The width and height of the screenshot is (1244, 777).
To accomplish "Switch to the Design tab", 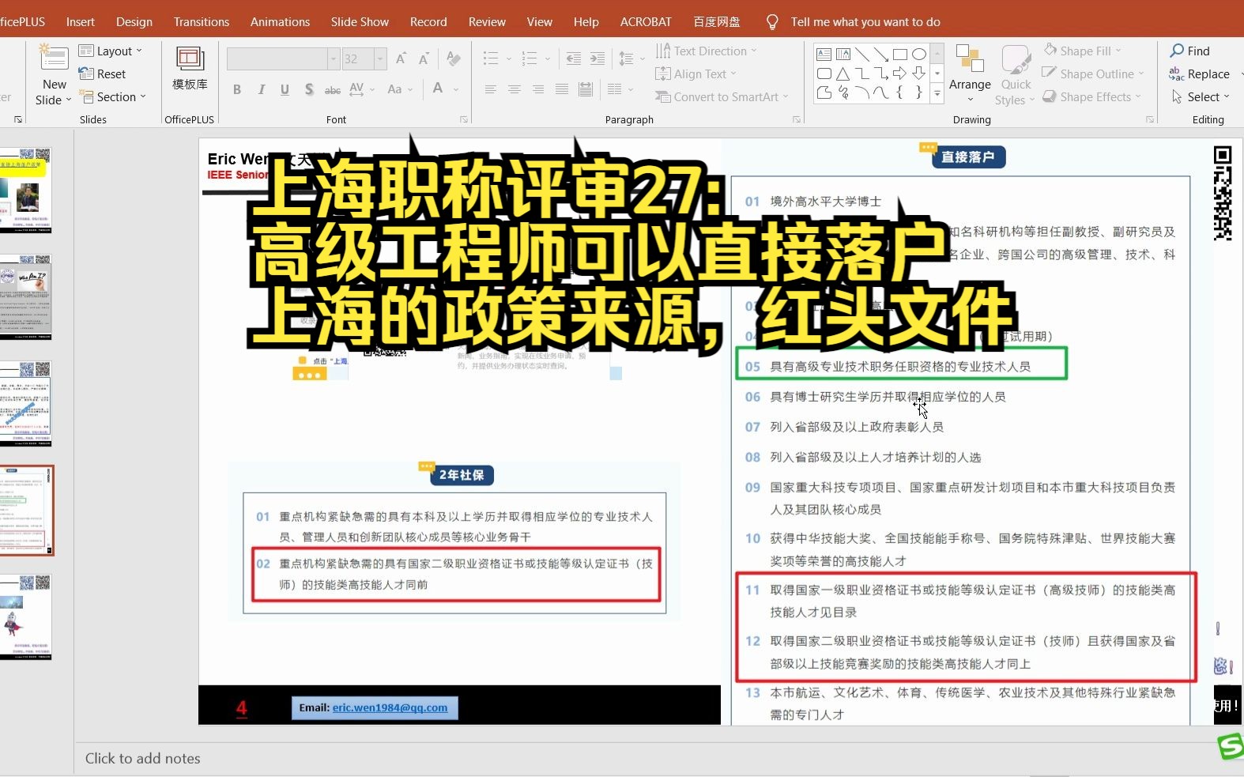I will click(x=134, y=22).
